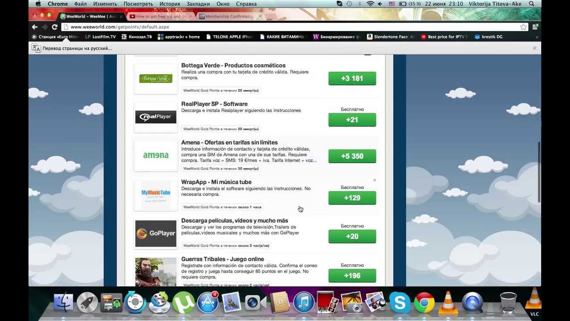Open the krestik DG bookmark
This screenshot has width=570, height=321.
point(489,37)
